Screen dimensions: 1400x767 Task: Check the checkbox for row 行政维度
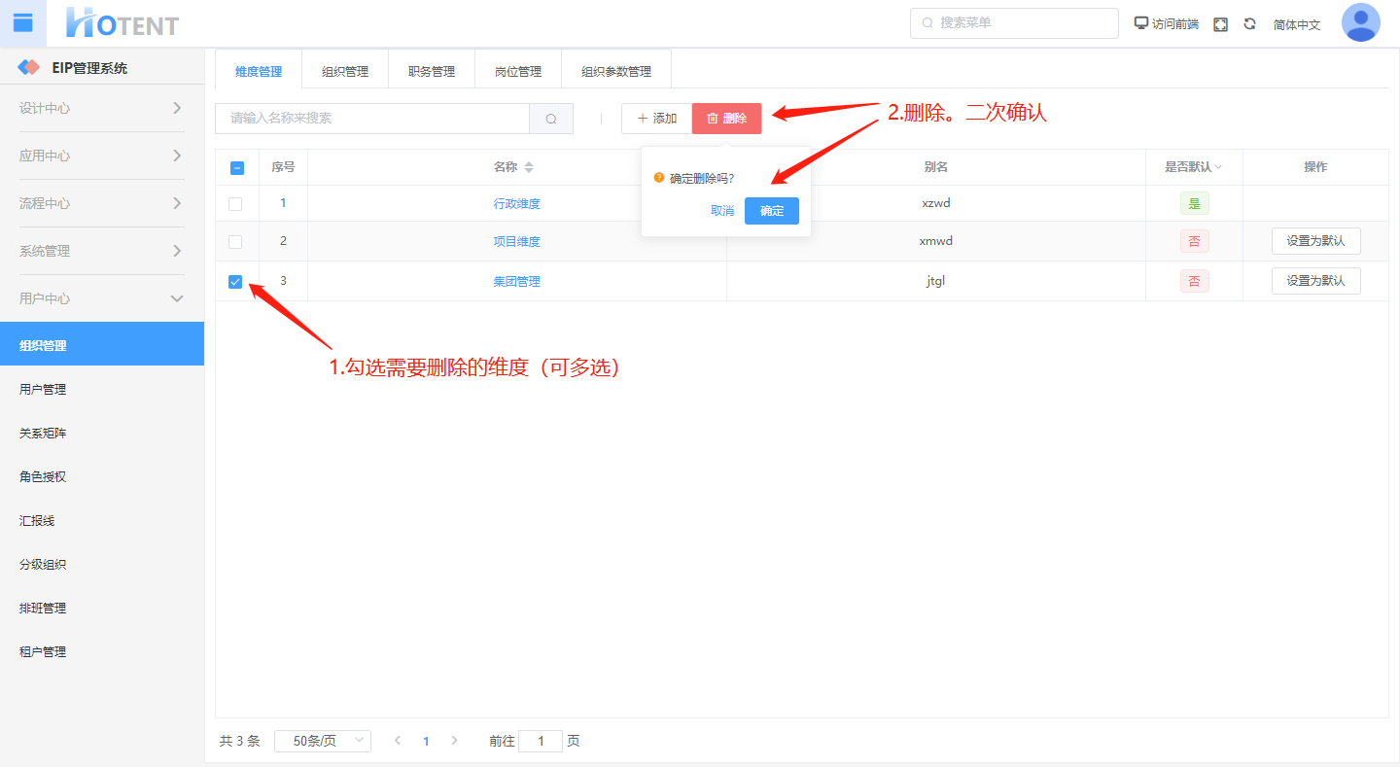(x=235, y=204)
